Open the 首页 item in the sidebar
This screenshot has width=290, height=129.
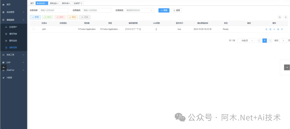pos(8,5)
